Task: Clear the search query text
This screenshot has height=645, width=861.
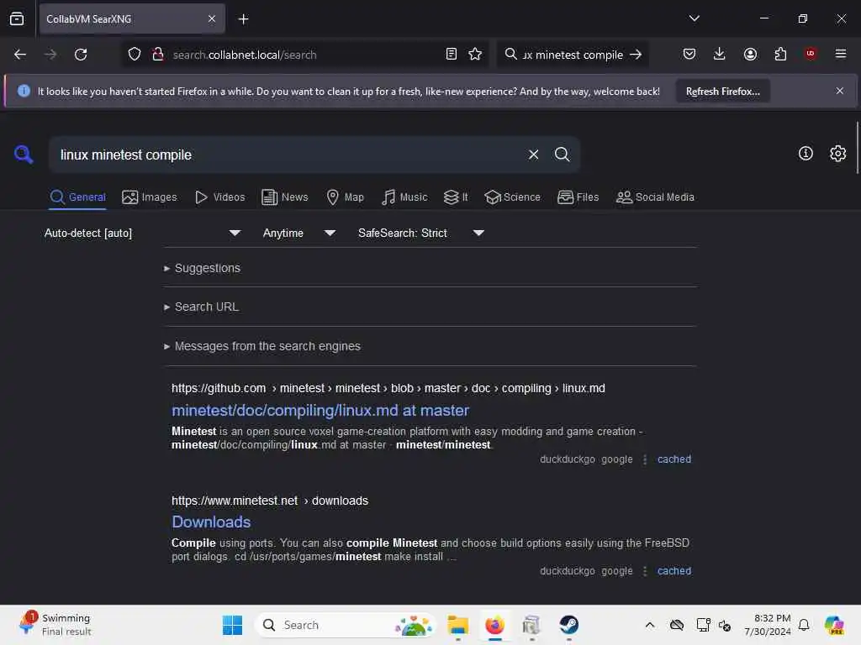Action: (x=533, y=155)
